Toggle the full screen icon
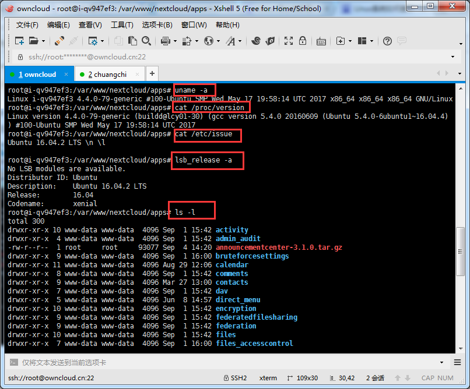470x389 pixels. click(x=288, y=41)
